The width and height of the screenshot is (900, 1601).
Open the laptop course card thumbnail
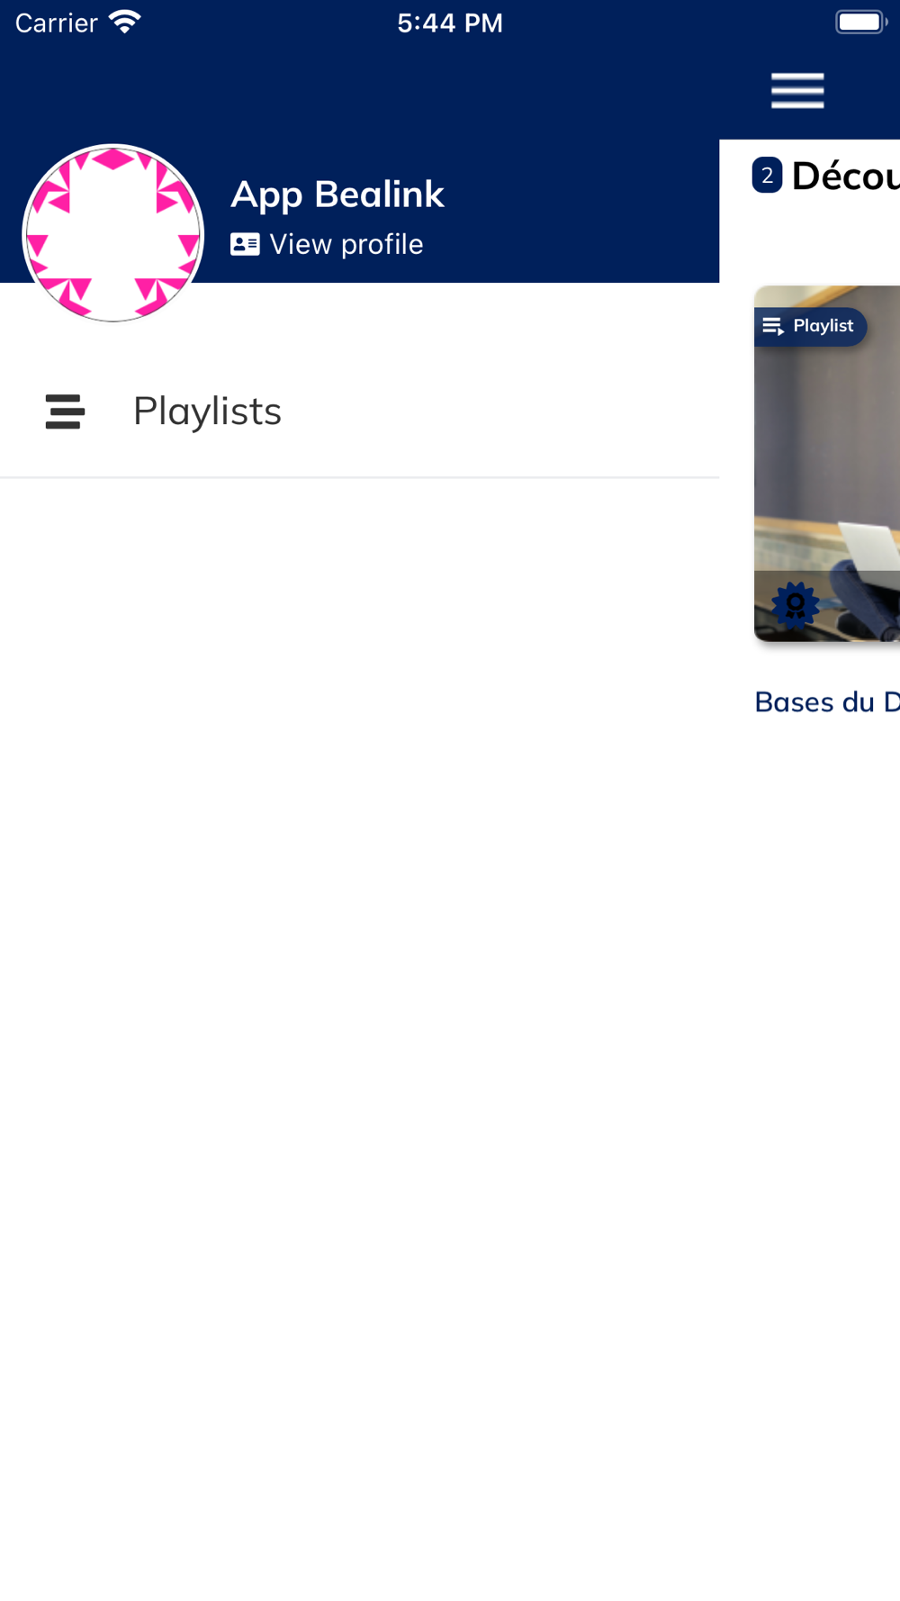(827, 463)
